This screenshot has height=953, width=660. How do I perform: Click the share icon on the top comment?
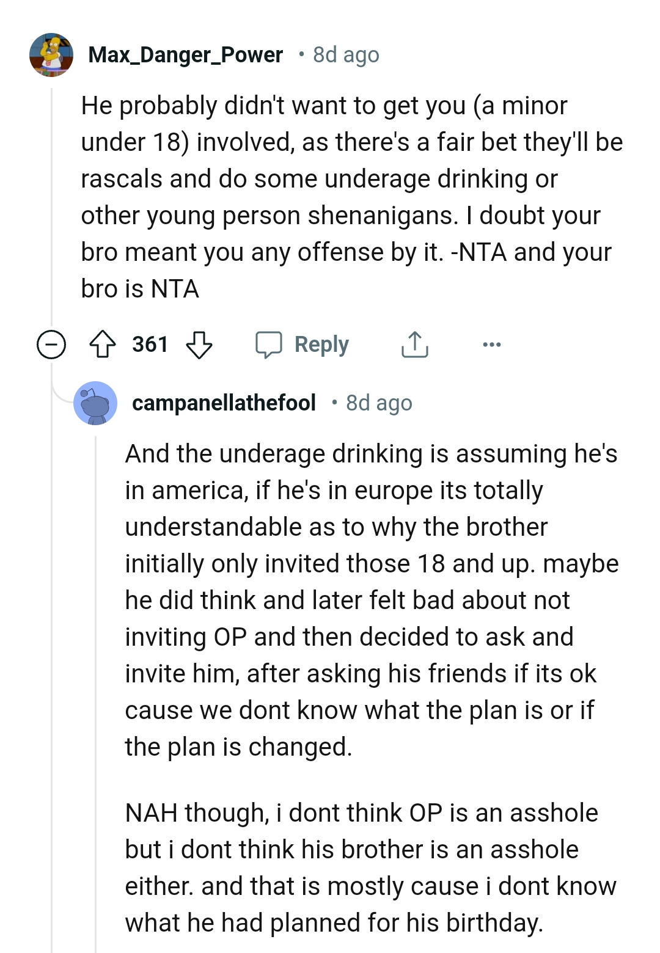tap(414, 344)
